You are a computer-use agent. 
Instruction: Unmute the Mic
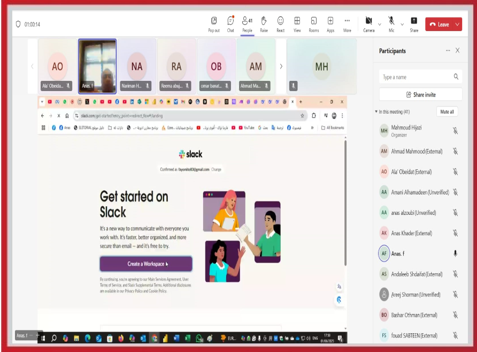point(391,25)
